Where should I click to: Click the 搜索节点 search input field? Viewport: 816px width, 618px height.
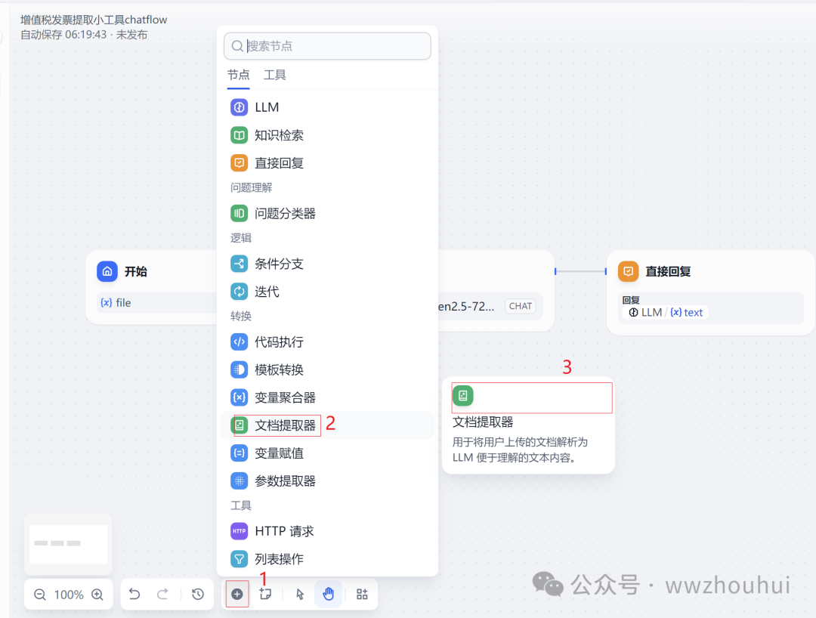(327, 46)
